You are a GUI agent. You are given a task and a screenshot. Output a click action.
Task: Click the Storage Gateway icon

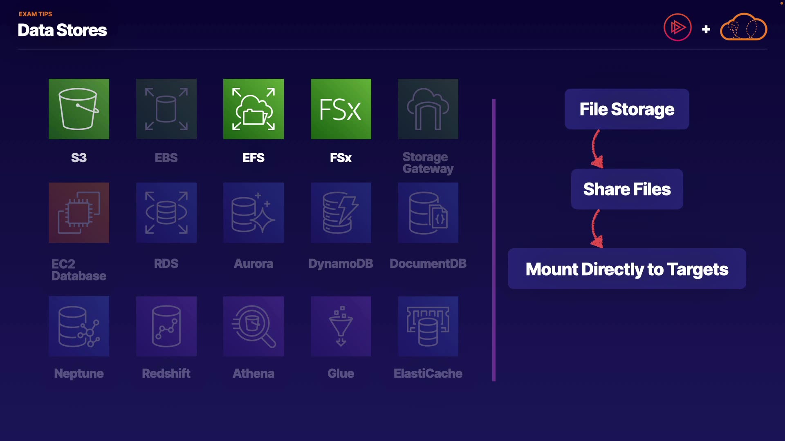pos(428,109)
